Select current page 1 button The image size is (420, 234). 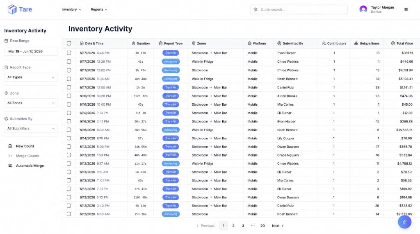click(224, 226)
